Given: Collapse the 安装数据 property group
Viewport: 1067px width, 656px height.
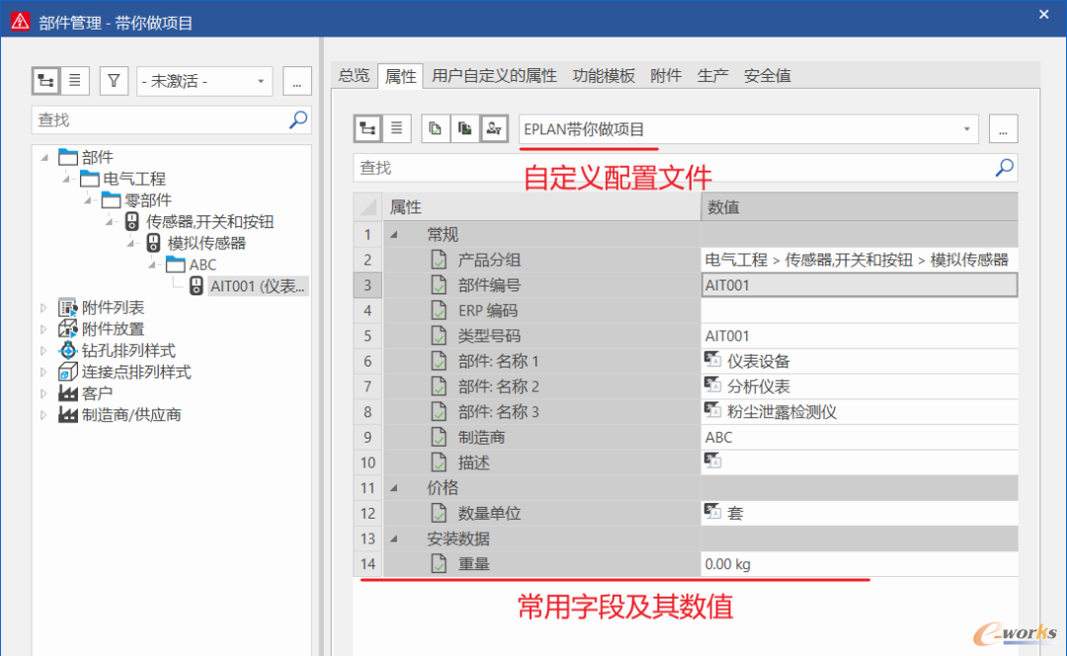Looking at the screenshot, I should click(394, 539).
